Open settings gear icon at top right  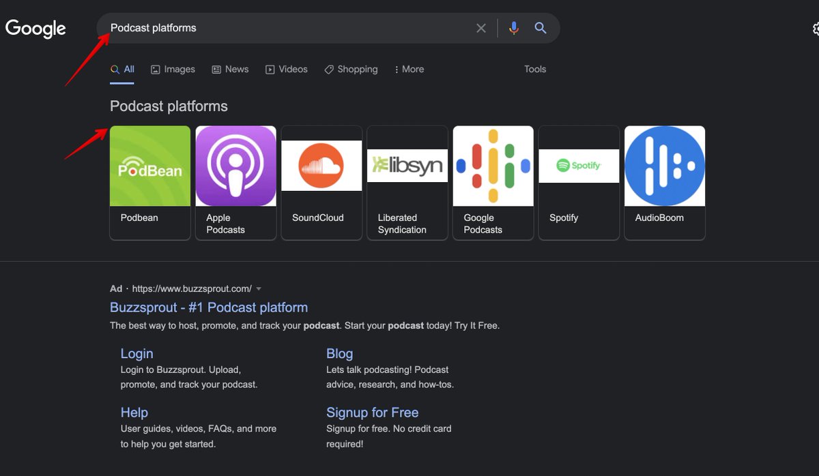(815, 29)
